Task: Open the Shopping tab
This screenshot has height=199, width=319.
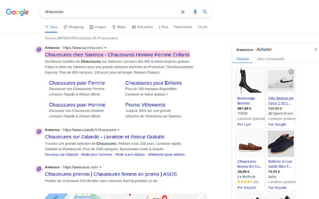Action: pyautogui.click(x=73, y=27)
